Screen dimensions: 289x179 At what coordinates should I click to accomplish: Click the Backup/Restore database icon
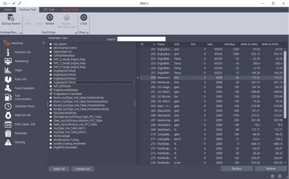(11, 17)
